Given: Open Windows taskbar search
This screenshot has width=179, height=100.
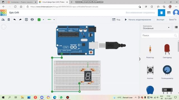Looking at the screenshot, I should (x=10, y=97).
